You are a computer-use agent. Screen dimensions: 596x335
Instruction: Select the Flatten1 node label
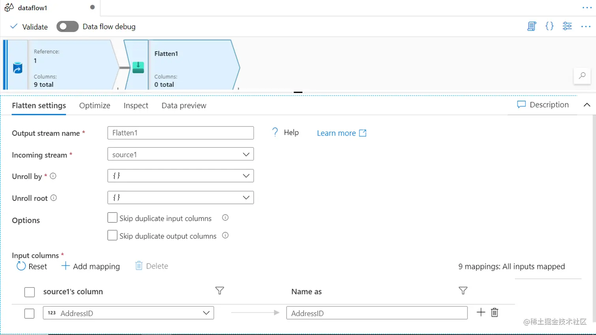pos(166,54)
